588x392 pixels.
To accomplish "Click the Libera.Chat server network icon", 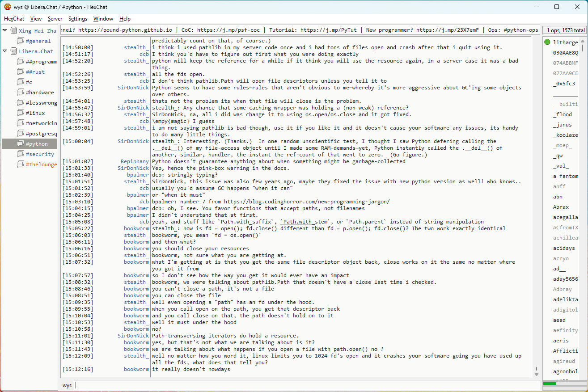I will click(14, 51).
